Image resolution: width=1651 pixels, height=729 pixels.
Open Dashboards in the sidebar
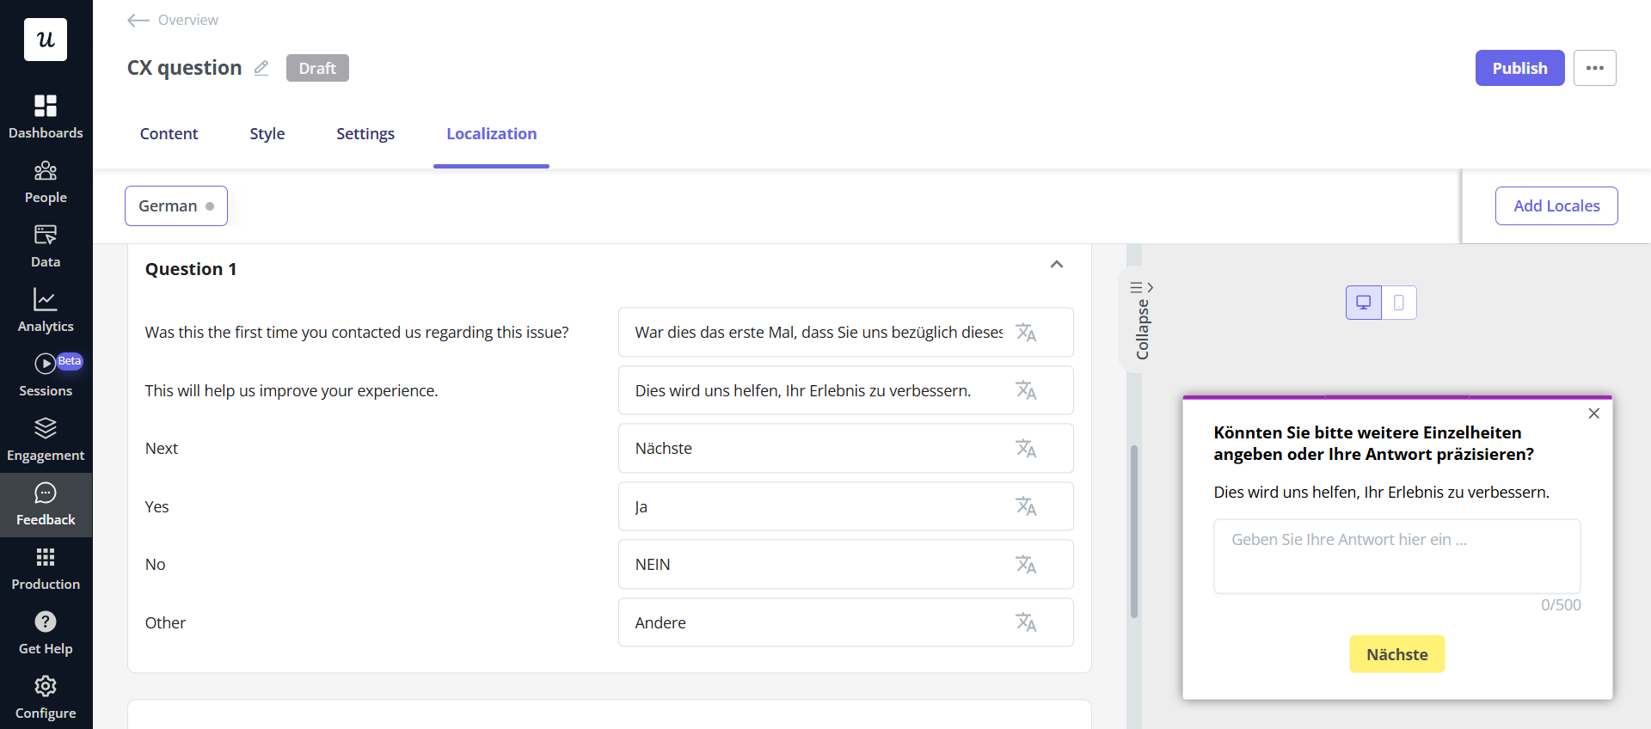(x=46, y=118)
